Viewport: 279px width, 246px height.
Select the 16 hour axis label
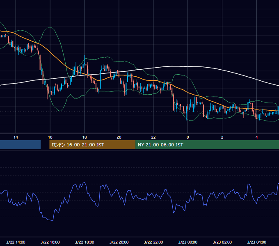pos(50,137)
